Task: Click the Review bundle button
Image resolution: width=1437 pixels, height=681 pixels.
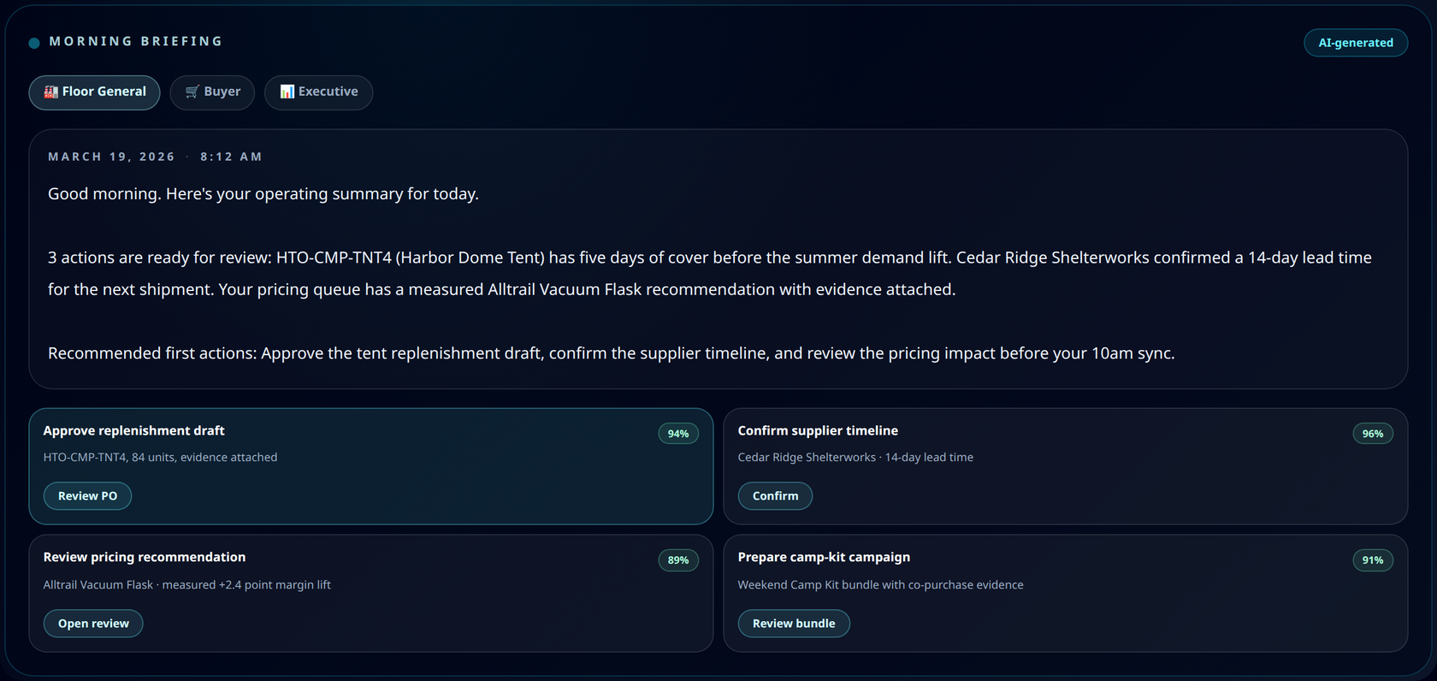Action: click(x=794, y=624)
